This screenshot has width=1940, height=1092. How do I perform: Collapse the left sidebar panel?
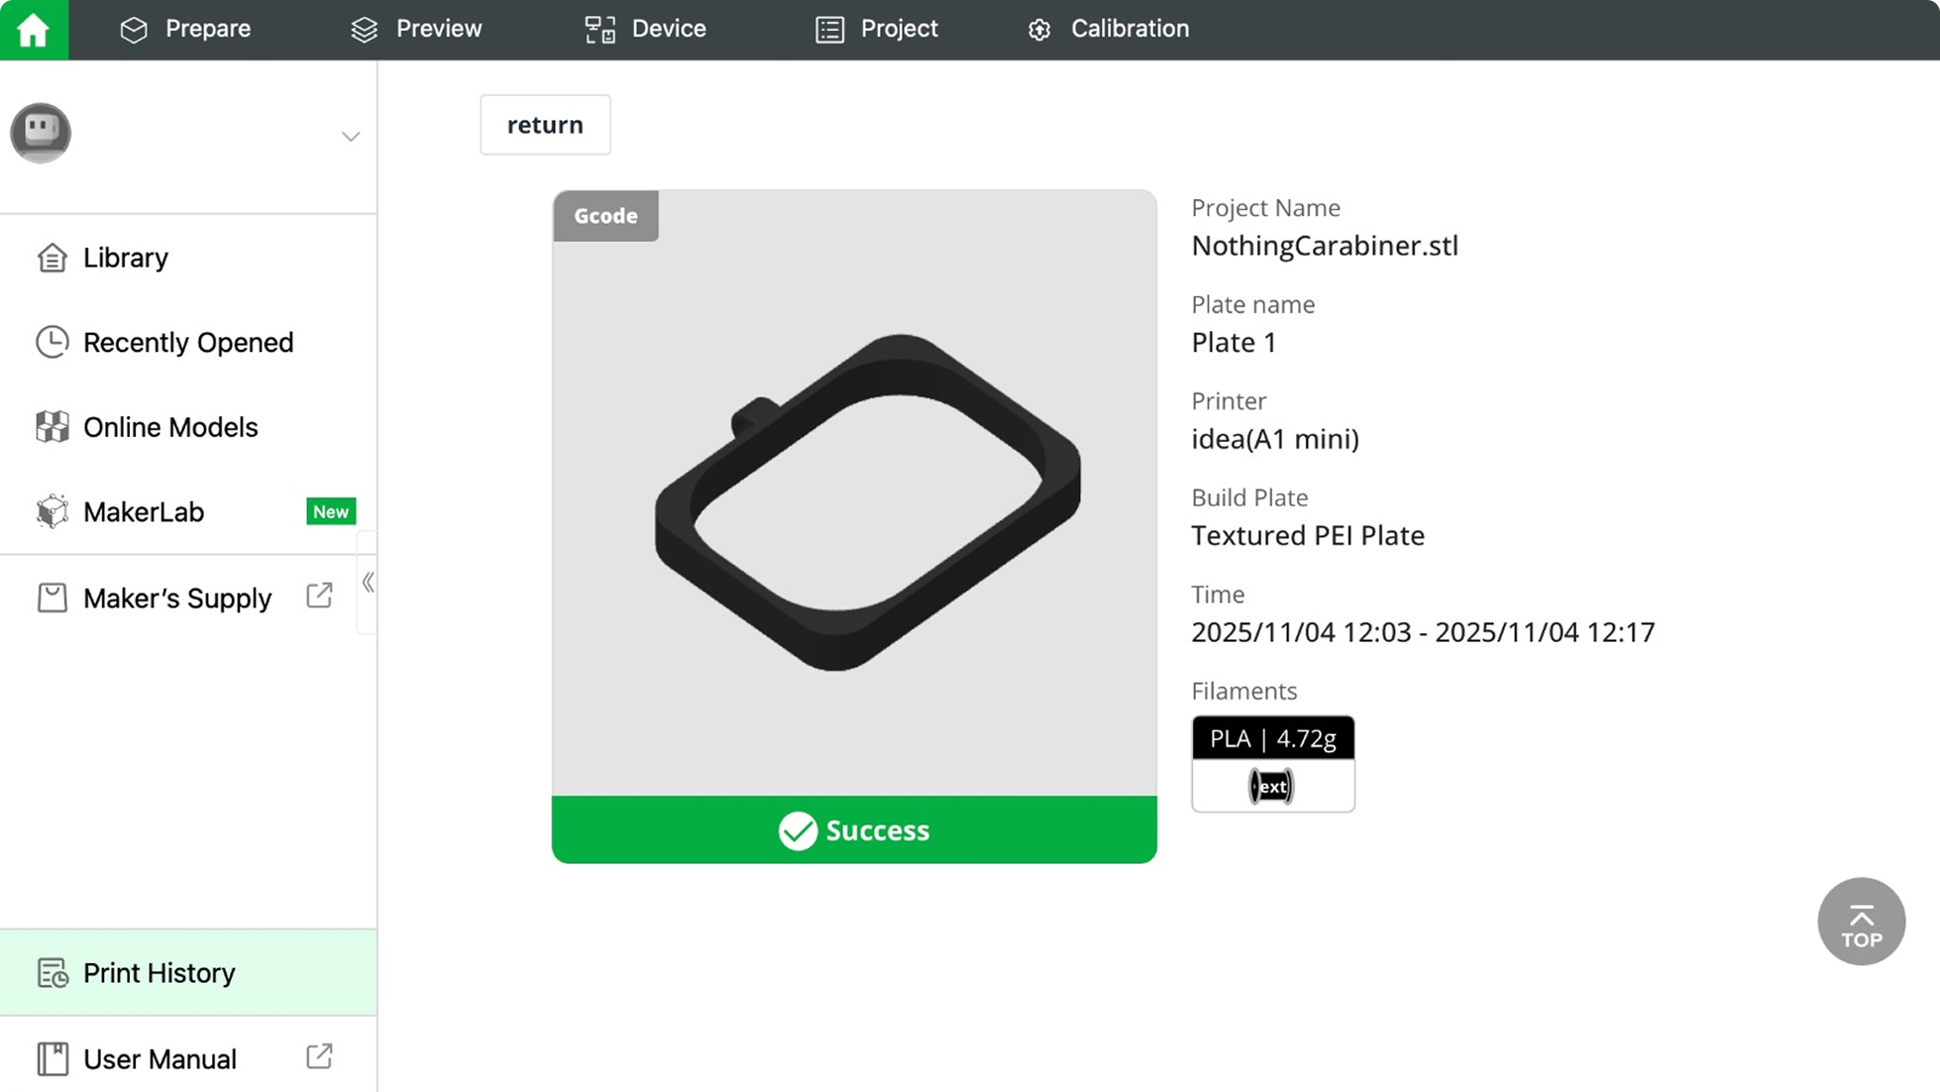368,583
